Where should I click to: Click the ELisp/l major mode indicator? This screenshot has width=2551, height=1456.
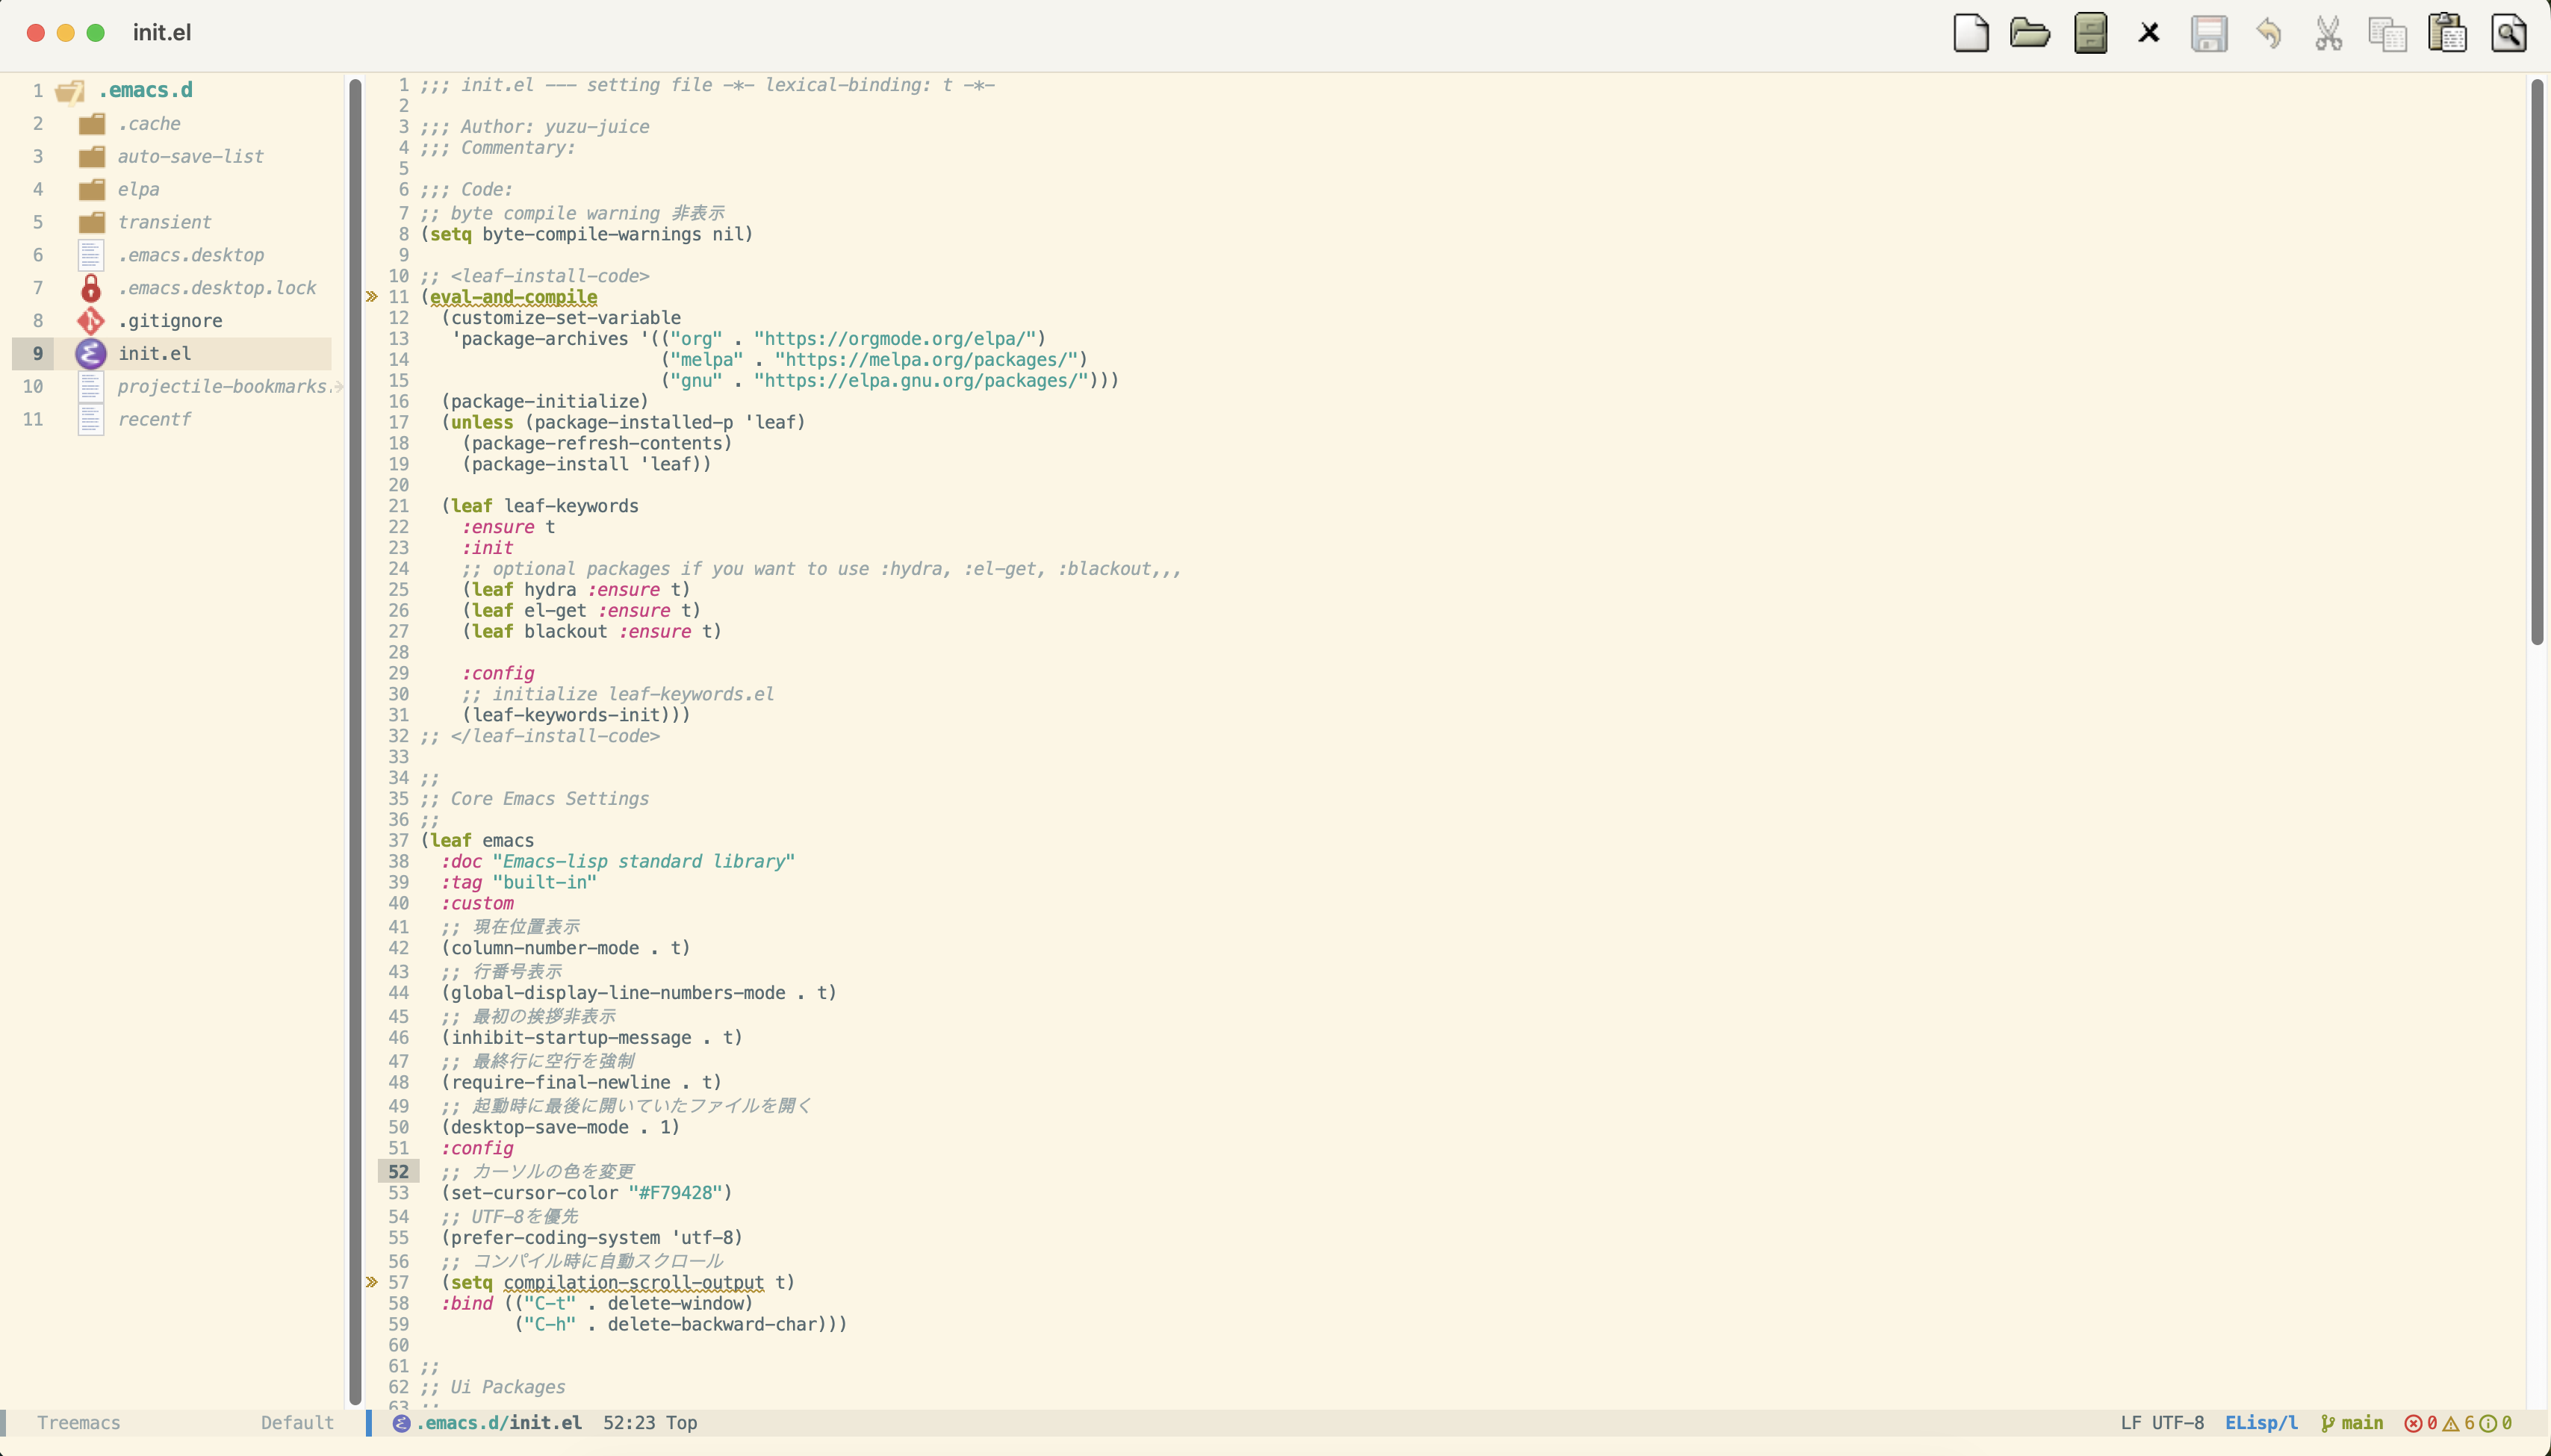[x=2261, y=1423]
